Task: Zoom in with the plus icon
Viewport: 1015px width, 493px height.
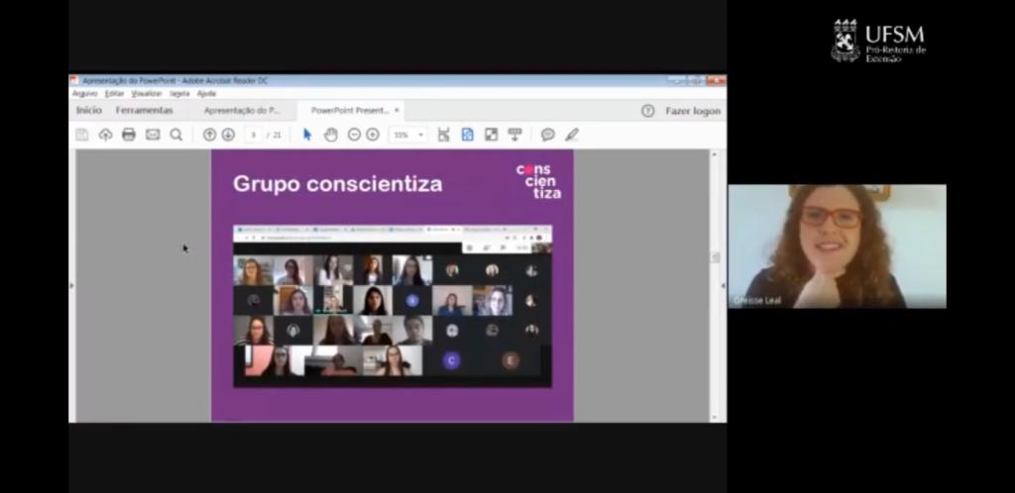Action: coord(373,135)
